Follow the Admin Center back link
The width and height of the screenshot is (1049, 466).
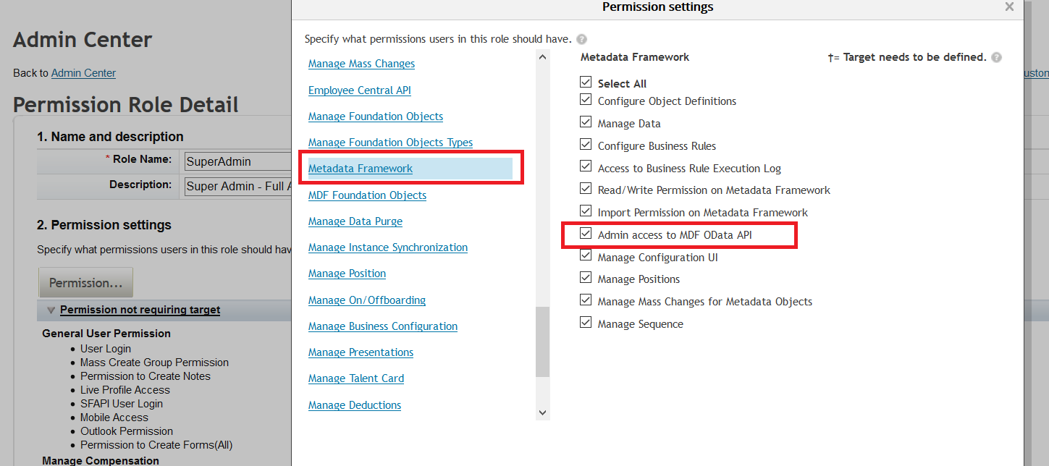pyautogui.click(x=83, y=73)
